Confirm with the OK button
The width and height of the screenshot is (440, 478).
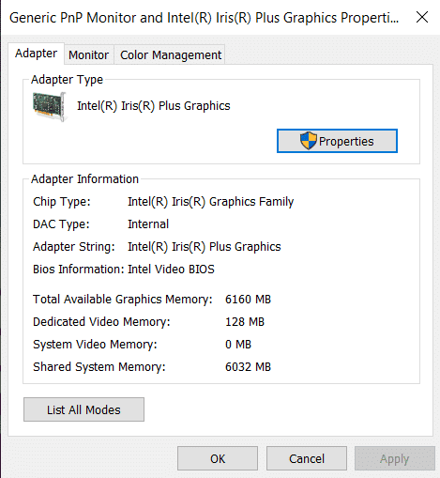point(218,458)
